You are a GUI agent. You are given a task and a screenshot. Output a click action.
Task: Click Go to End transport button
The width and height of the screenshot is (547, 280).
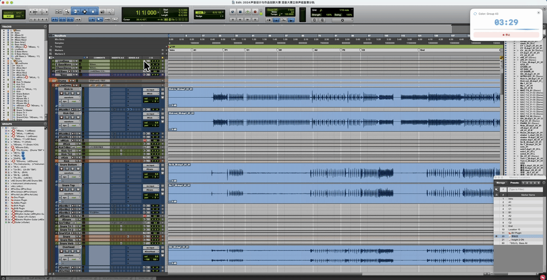255,19
